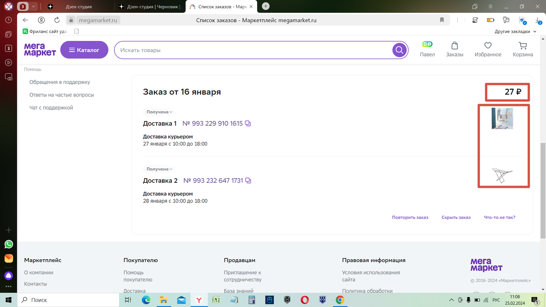The image size is (546, 307).
Task: Click the search magnifier icon
Action: (399, 50)
